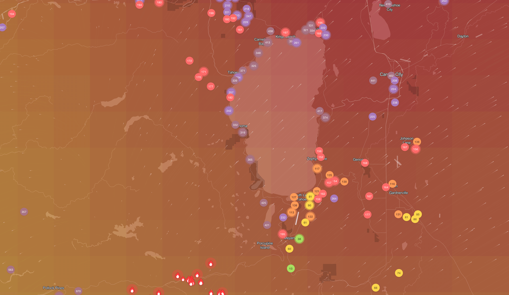
Task: Click the sensor marker reading 441
Action: (373, 80)
